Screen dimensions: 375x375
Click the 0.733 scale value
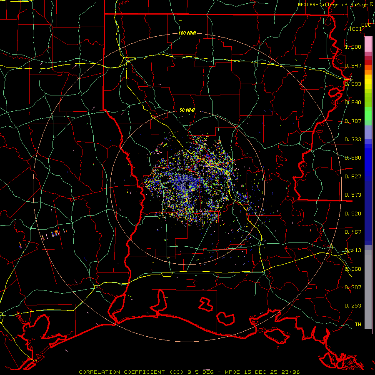[x=353, y=140]
